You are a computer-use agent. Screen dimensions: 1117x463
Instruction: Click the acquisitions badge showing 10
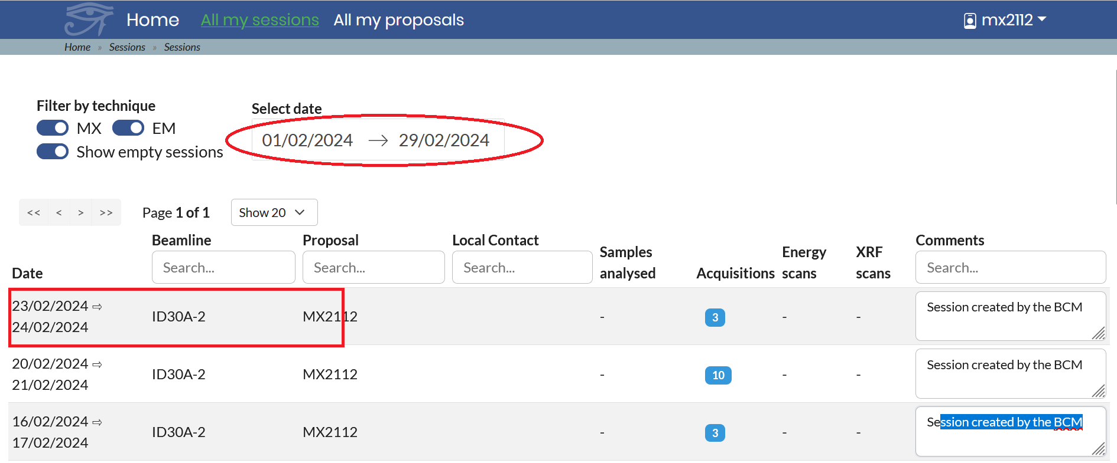click(x=718, y=375)
